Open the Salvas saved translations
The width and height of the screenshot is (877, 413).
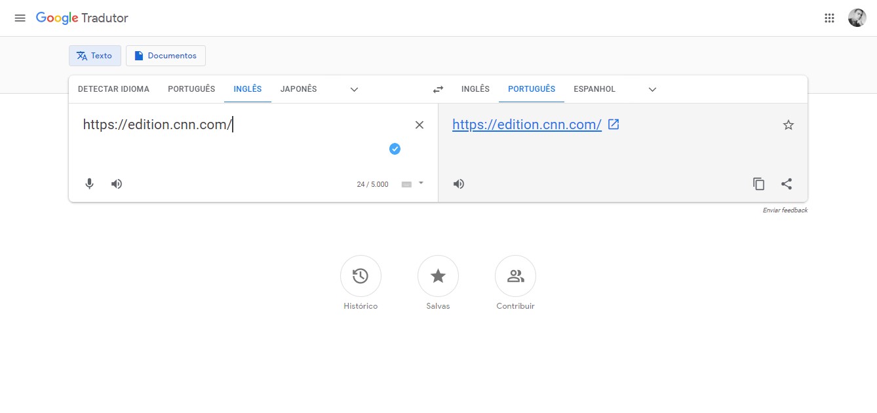coord(438,283)
